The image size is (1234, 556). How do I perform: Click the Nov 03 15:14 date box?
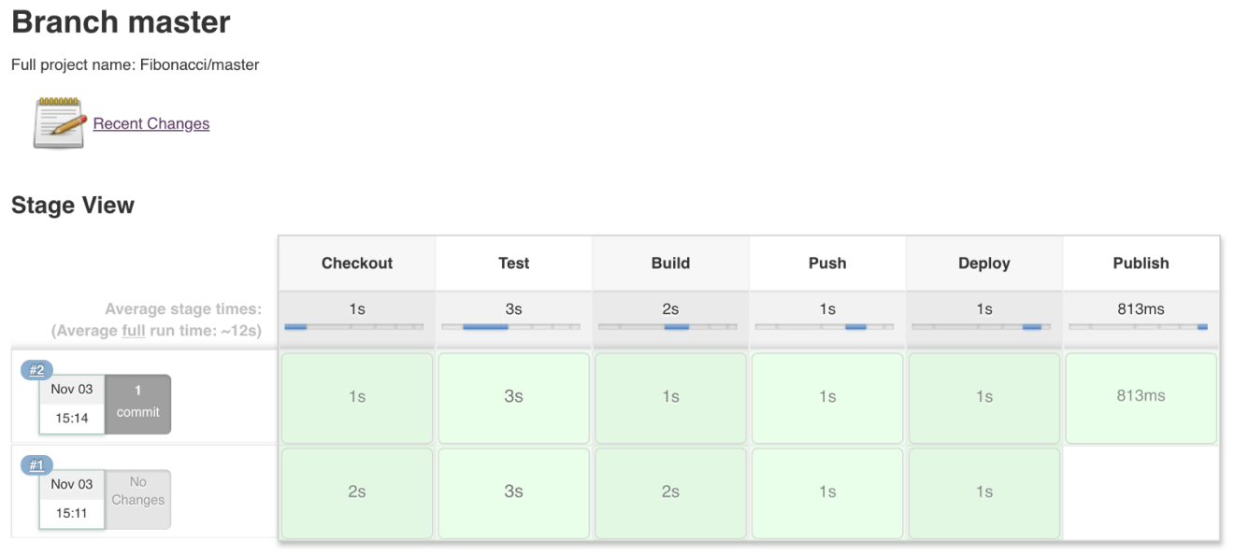point(72,404)
